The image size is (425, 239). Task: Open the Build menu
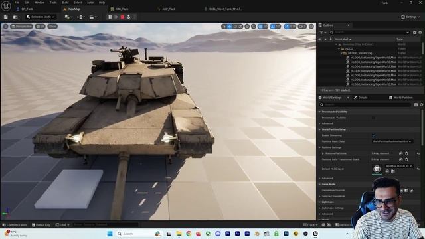[x=65, y=3]
